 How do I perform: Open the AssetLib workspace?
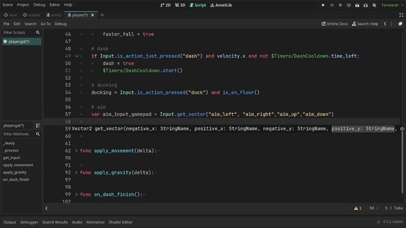tap(221, 5)
